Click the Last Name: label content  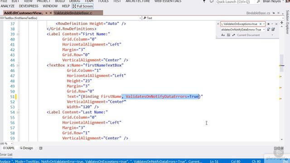[x=94, y=112]
